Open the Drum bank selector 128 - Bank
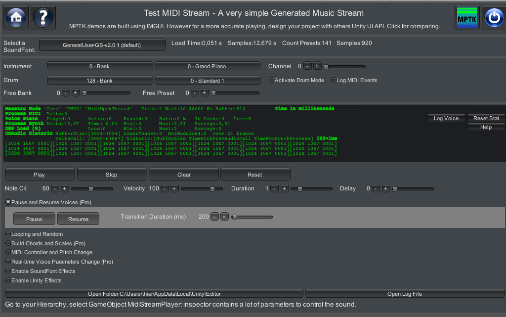Screen dimensions: 506x317 pos(101,80)
